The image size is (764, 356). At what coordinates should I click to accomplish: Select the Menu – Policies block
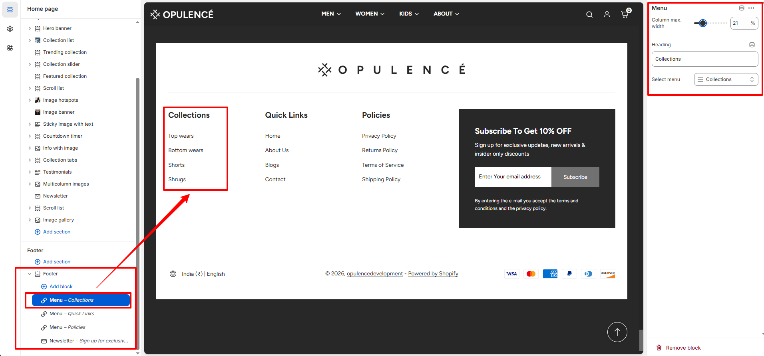tap(81, 327)
